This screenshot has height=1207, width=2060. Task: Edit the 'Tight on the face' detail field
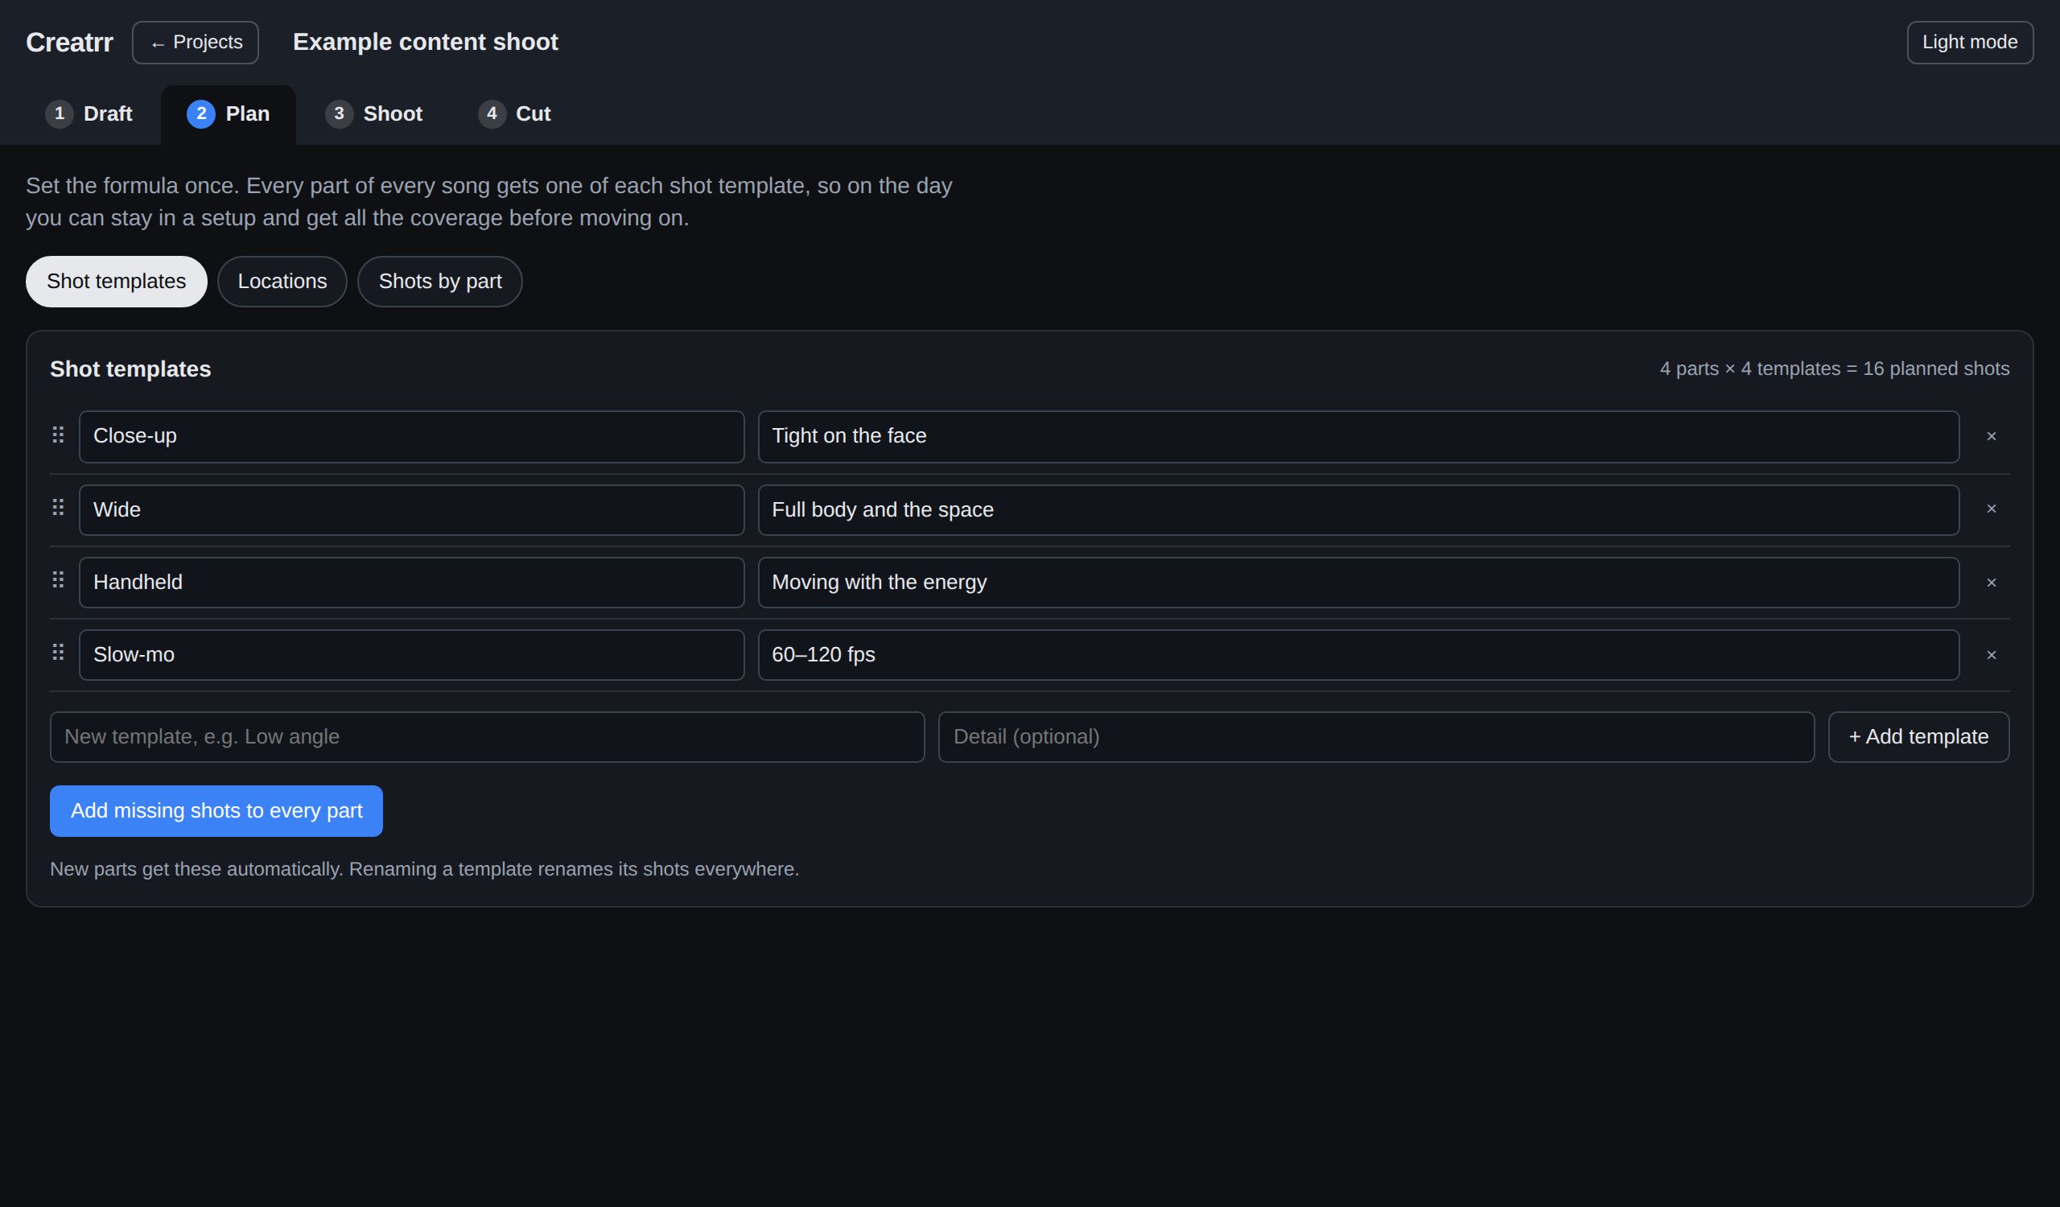pyautogui.click(x=1358, y=436)
